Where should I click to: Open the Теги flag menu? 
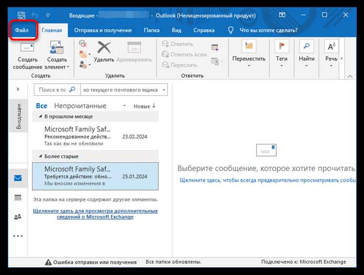(x=281, y=54)
